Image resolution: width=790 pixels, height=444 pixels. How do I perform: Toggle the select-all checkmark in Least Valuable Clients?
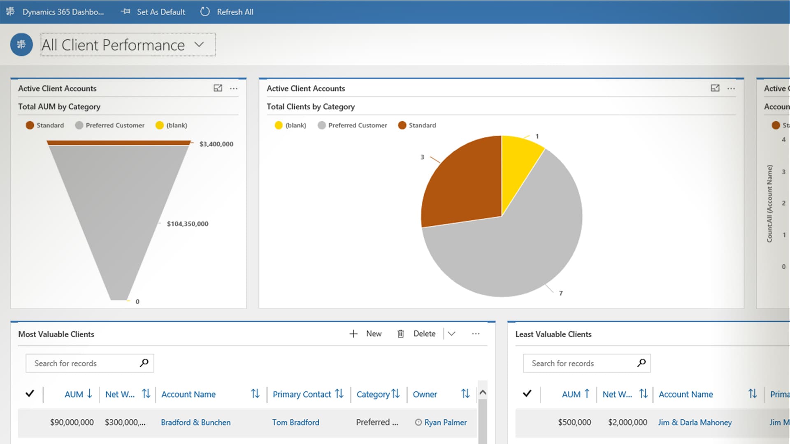pos(527,393)
